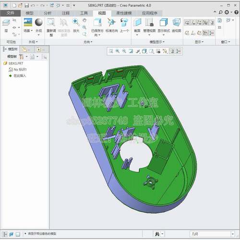This screenshot has height=240, width=240.
Task: Open the Scenes (场景) picture icon
Action: click(x=28, y=22)
